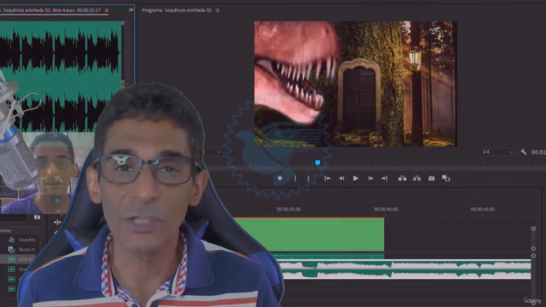Click the Mark In bracket button
The width and height of the screenshot is (546, 307).
coord(295,178)
